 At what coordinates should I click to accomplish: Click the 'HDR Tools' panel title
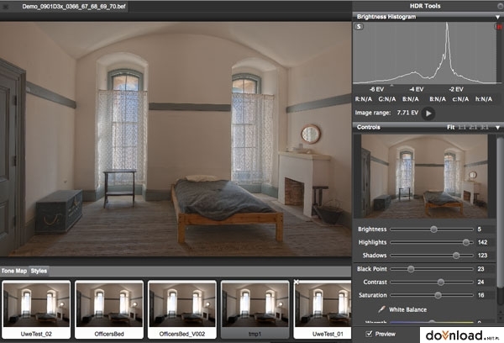tap(425, 6)
